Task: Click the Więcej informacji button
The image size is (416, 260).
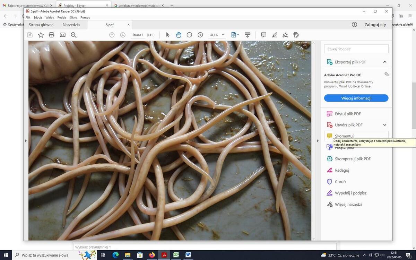Action: tap(356, 98)
